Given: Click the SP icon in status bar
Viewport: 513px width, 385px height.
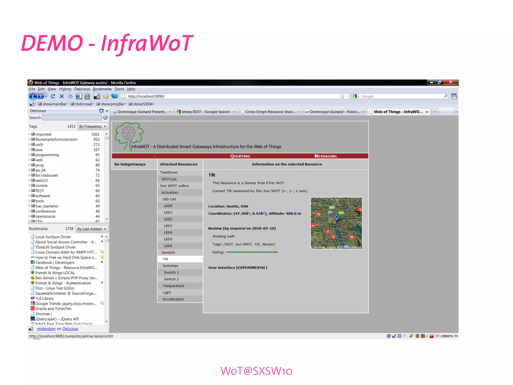Looking at the screenshot, I should 437,336.
